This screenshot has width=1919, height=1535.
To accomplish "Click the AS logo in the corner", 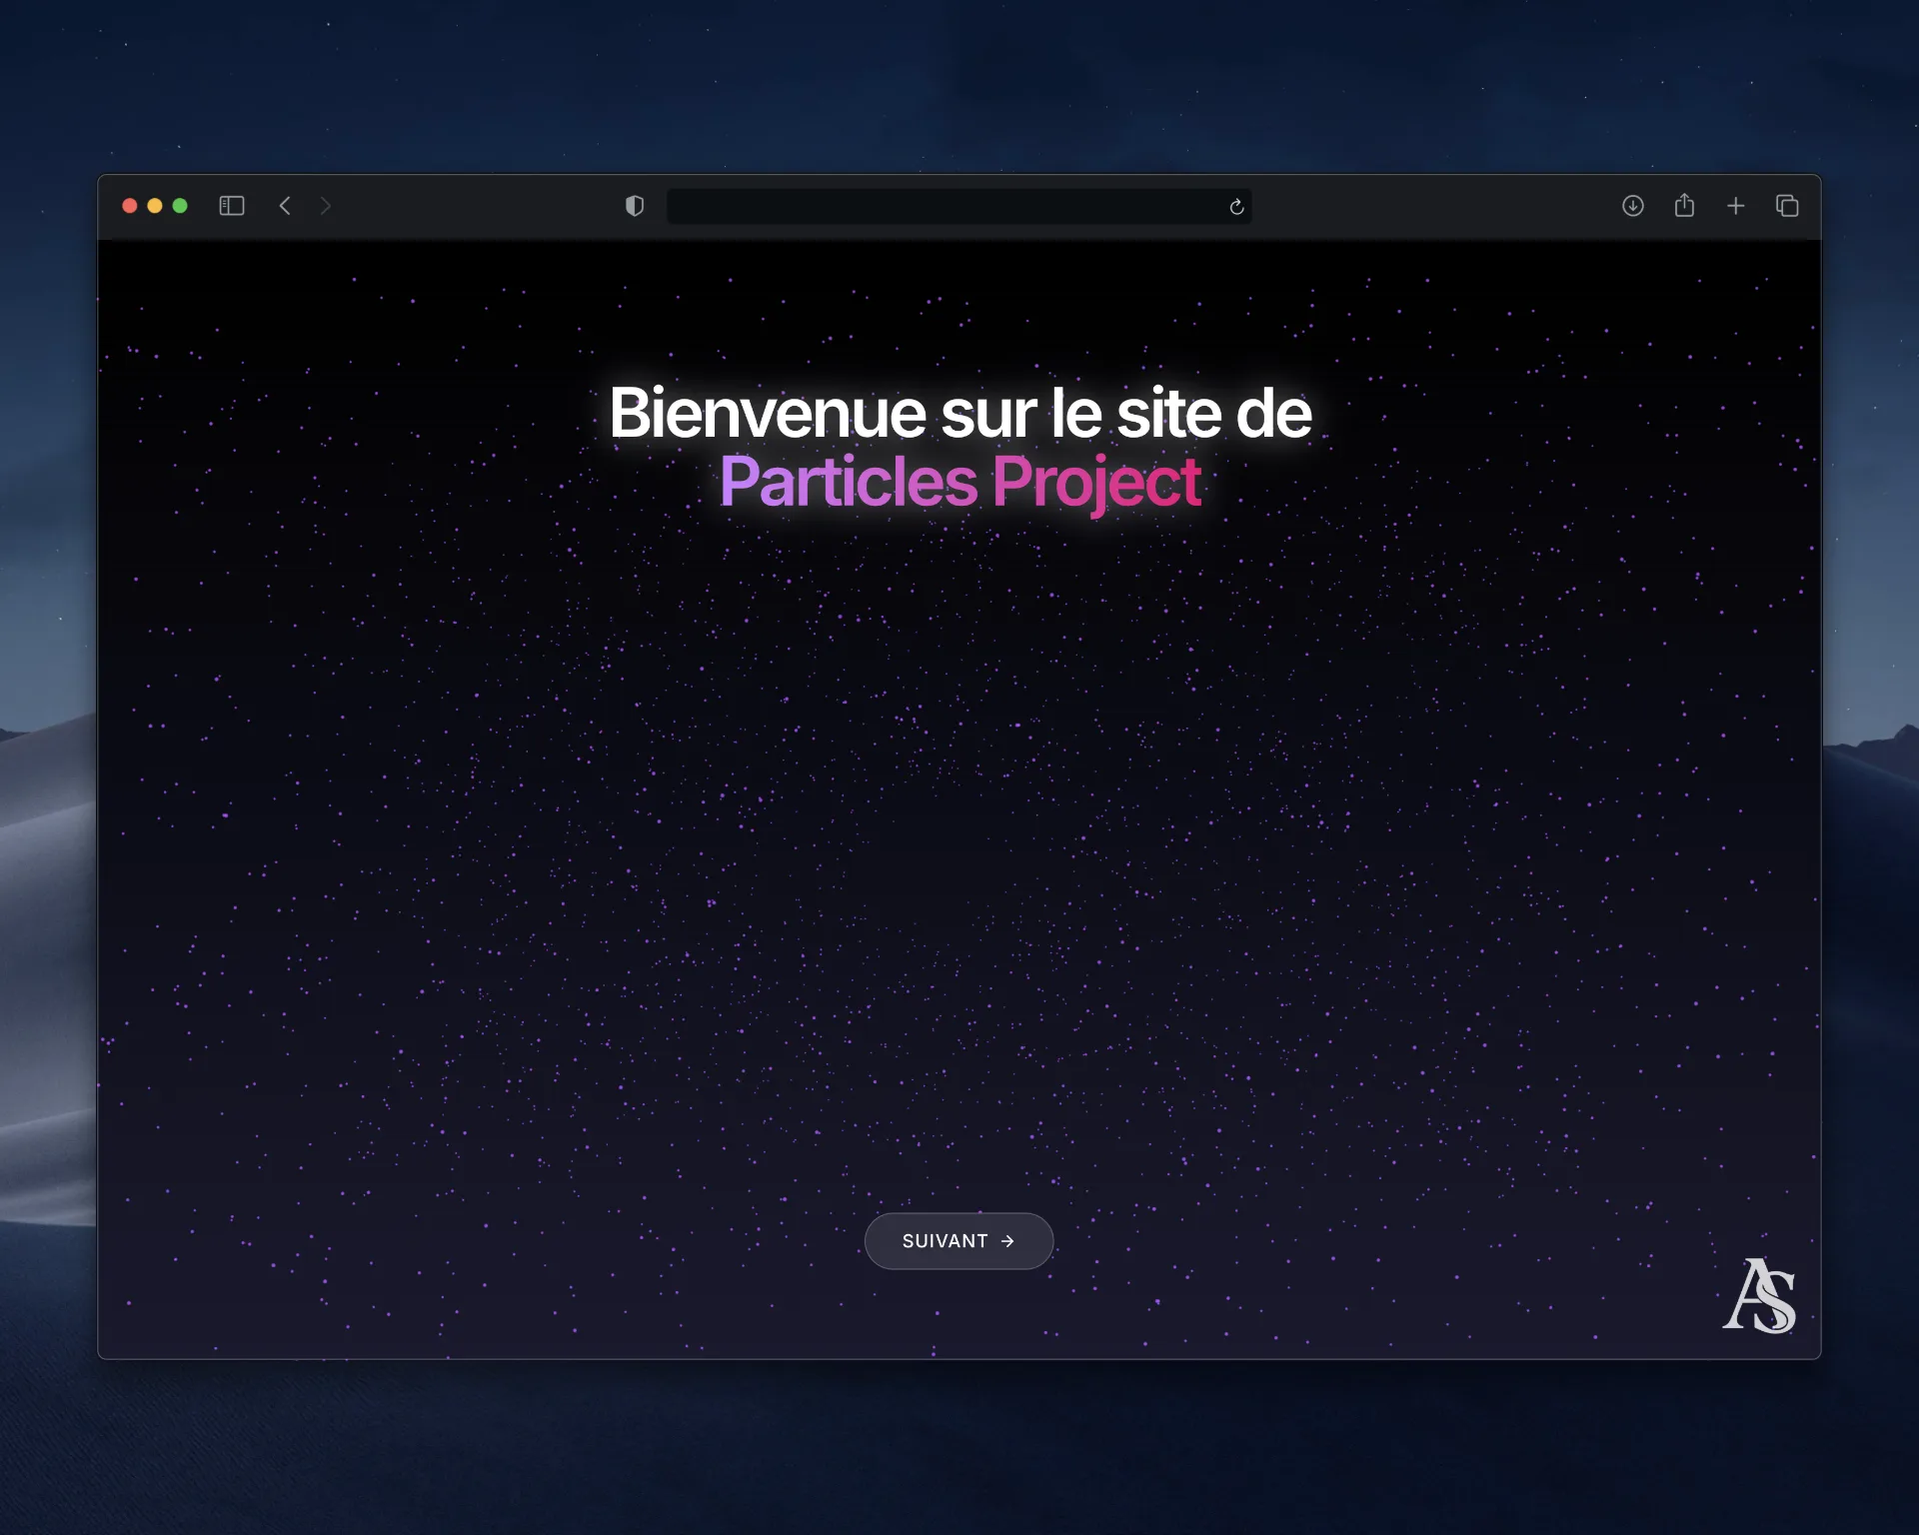I will tap(1759, 1295).
